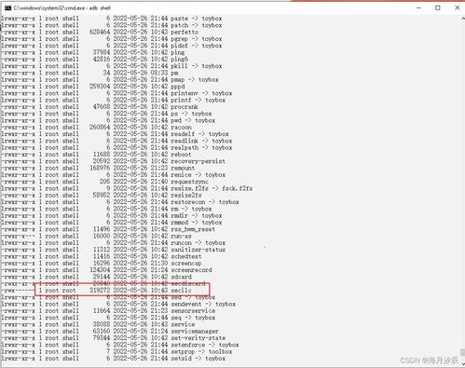Select the file name 'pppd'
The height and width of the screenshot is (368, 465).
coord(178,87)
